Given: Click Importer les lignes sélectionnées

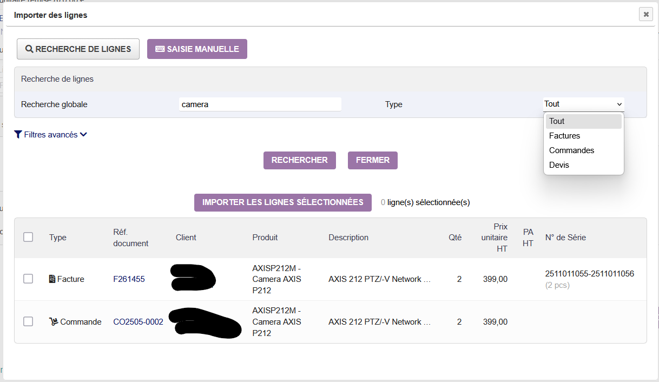Looking at the screenshot, I should [x=282, y=202].
